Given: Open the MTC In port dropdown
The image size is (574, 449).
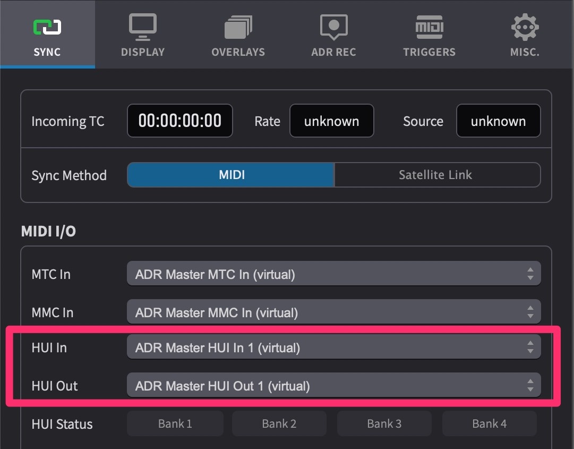Looking at the screenshot, I should click(x=334, y=274).
